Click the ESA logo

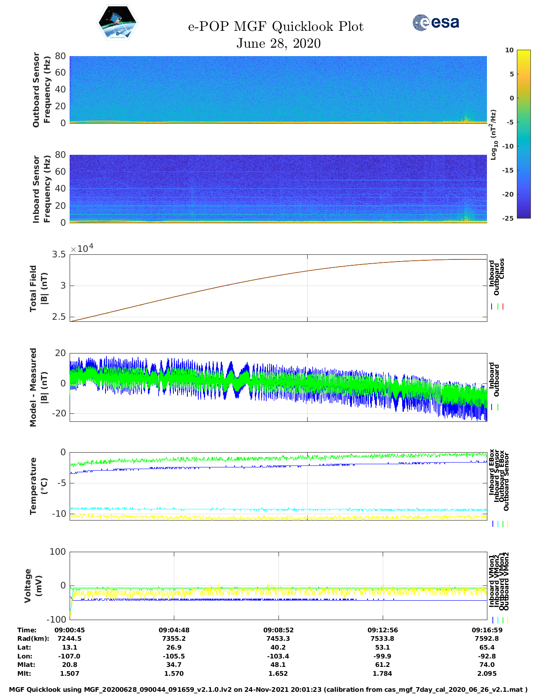435,22
